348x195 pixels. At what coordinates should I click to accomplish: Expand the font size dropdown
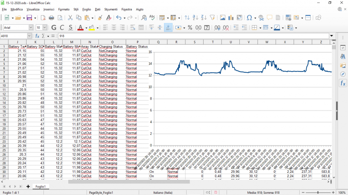(x=45, y=27)
